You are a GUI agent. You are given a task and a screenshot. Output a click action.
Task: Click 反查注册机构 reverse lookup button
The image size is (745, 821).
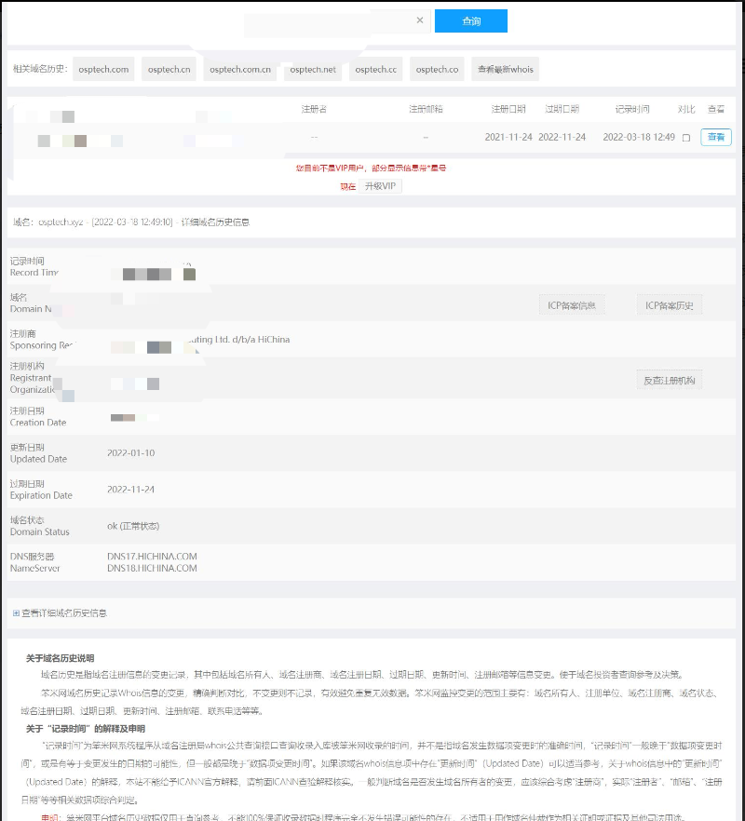[x=669, y=381]
